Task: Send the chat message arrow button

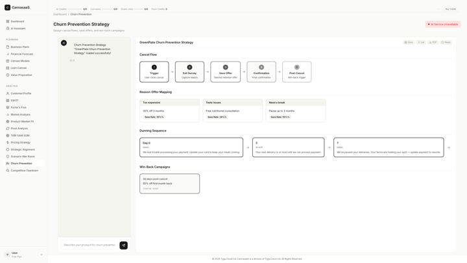Action: [124, 245]
